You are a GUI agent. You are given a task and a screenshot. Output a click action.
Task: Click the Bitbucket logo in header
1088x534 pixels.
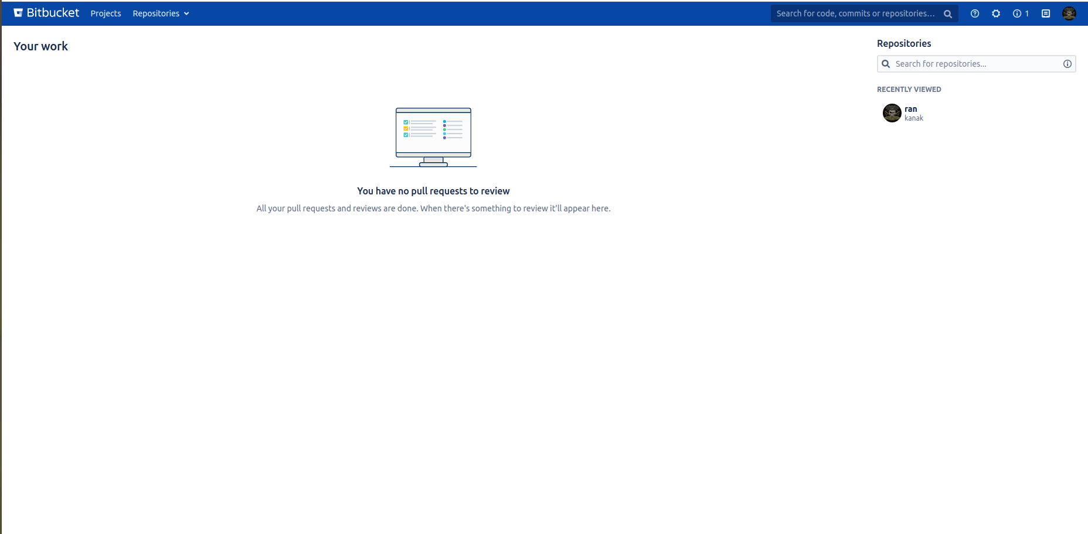pos(46,13)
